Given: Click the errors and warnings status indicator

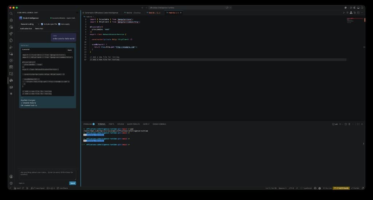Looking at the screenshot, I should click(x=51, y=188).
